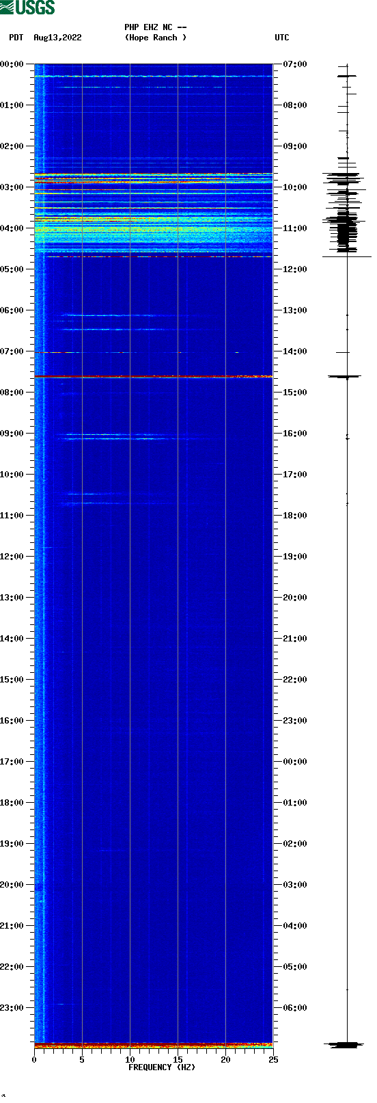Click the 12:00 PDT time label
Screen dimensions: 377x1103
(x=12, y=557)
